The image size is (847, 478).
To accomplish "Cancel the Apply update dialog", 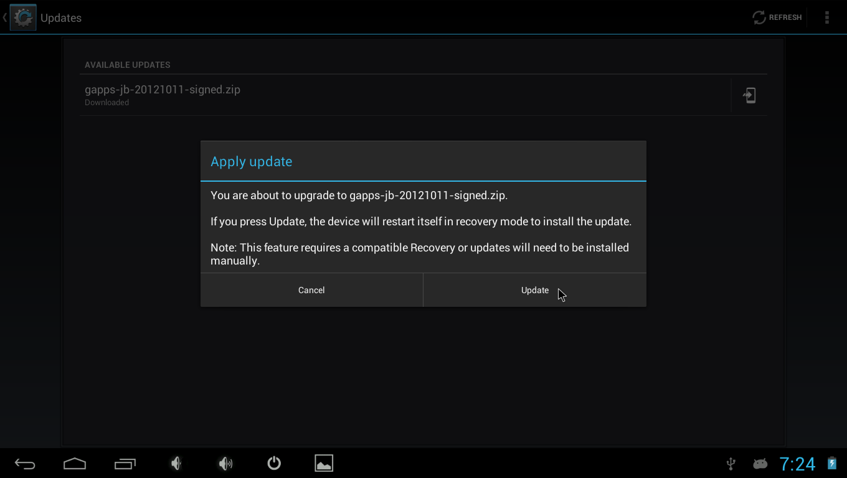I will pyautogui.click(x=311, y=290).
